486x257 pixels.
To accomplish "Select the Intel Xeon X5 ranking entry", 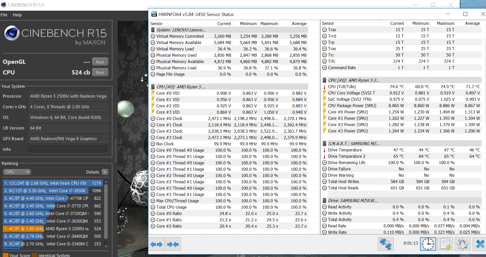I will coord(52,183).
